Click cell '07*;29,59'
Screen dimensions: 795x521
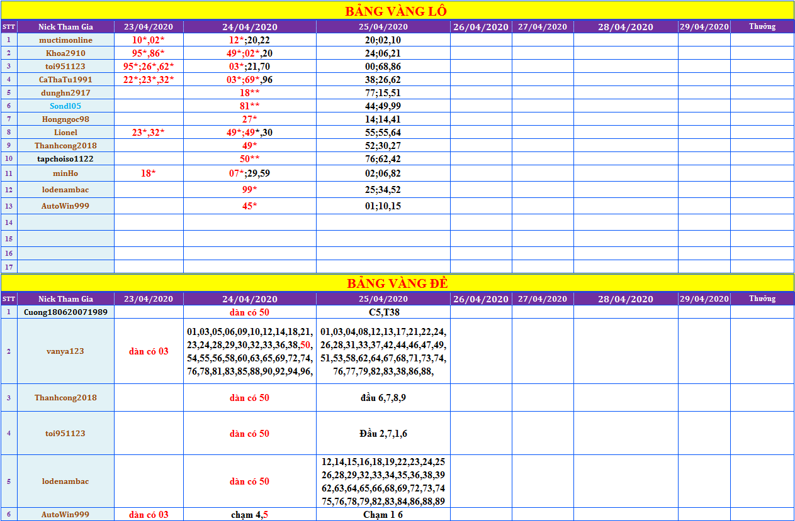[250, 173]
